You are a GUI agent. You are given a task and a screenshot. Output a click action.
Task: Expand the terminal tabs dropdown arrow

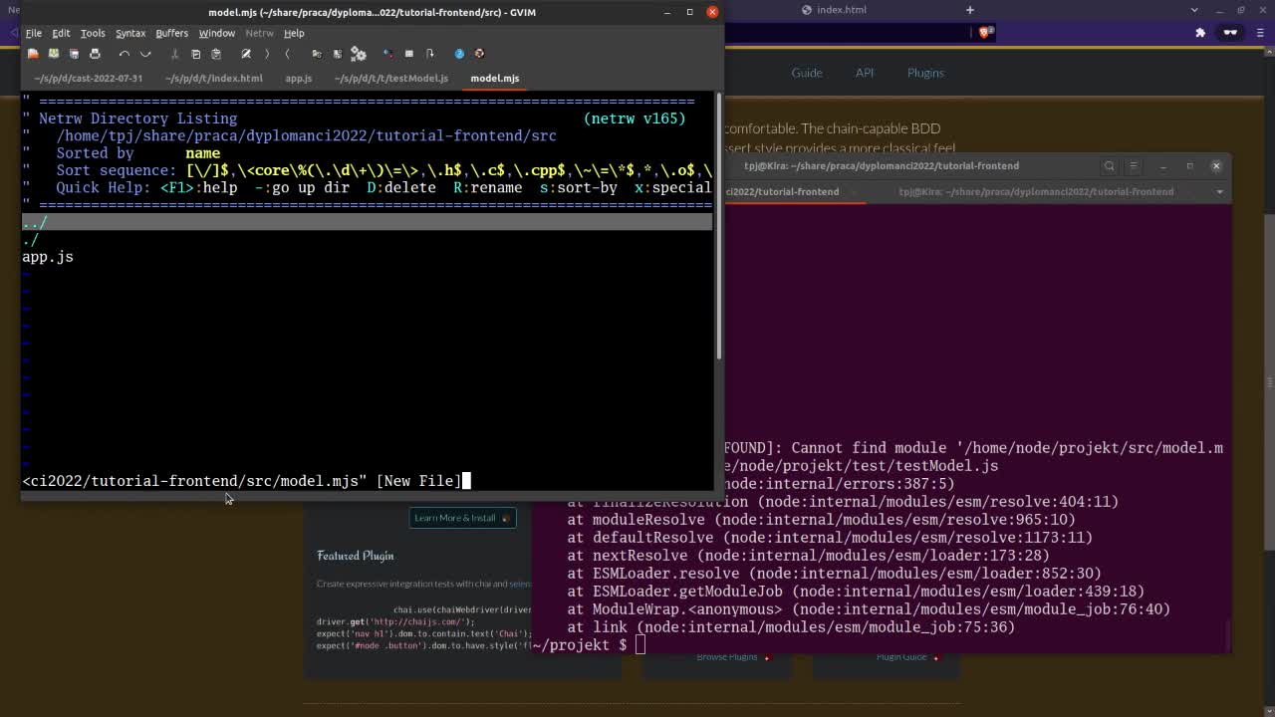pyautogui.click(x=1220, y=191)
